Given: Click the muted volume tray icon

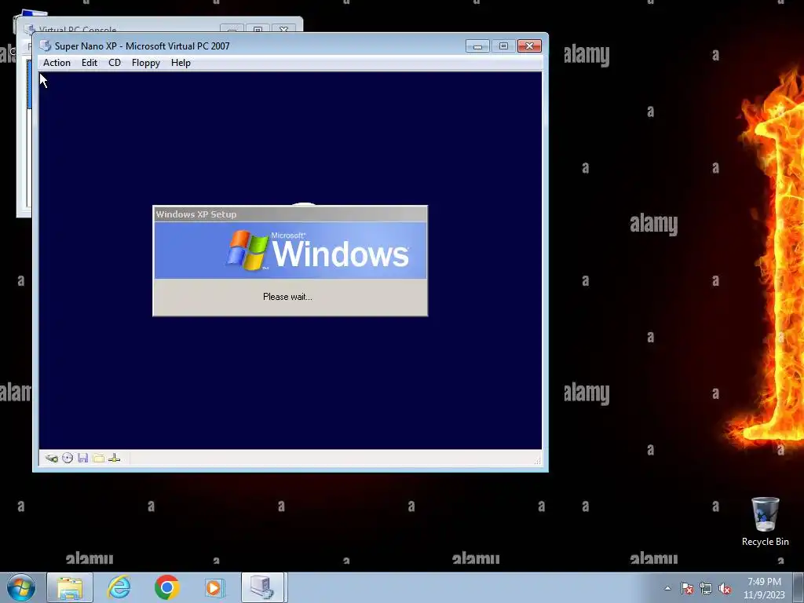Looking at the screenshot, I should click(x=725, y=588).
